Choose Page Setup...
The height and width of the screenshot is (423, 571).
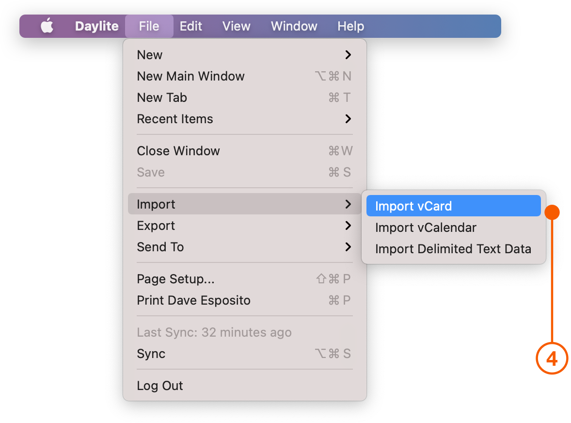244,279
